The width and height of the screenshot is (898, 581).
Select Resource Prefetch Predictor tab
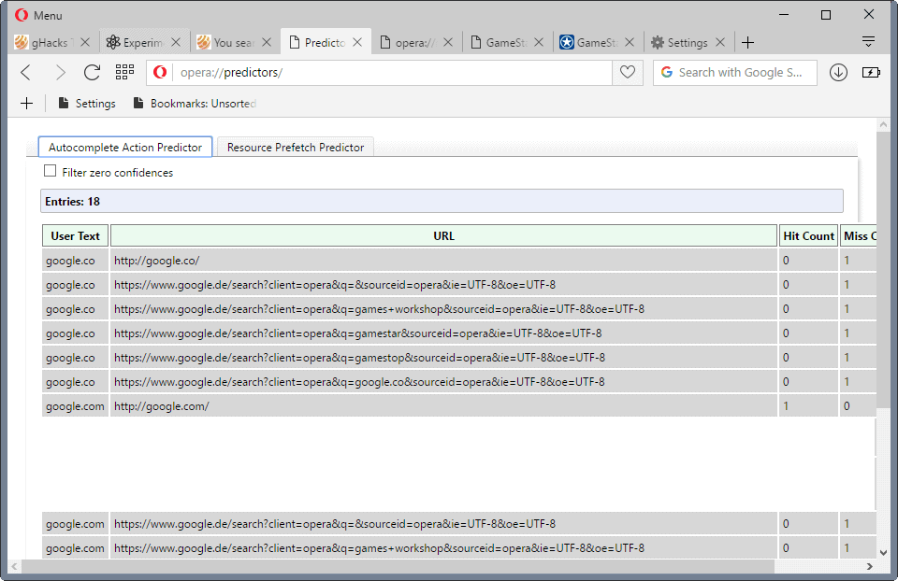[x=296, y=147]
